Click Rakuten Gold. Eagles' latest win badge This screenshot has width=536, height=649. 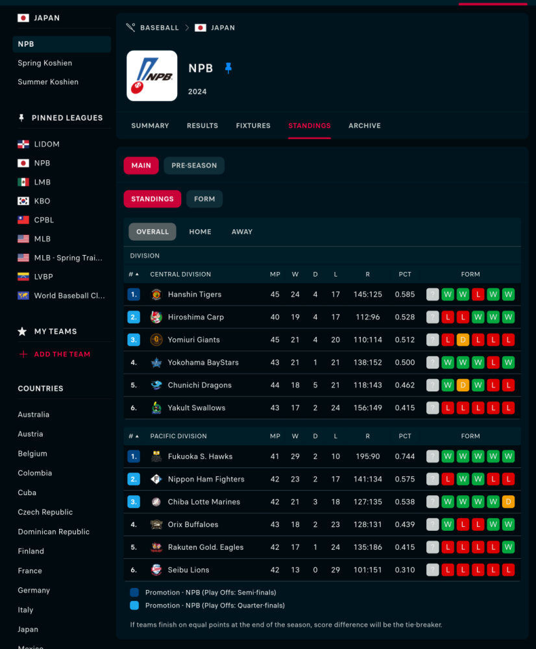coord(508,547)
